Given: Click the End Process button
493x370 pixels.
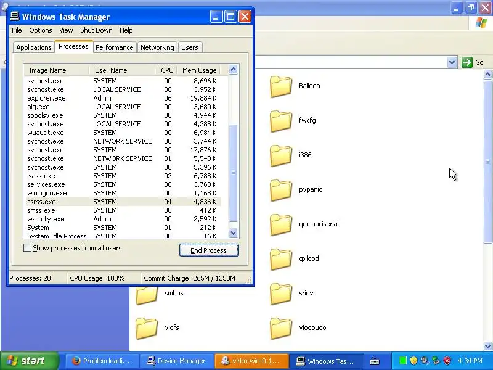Looking at the screenshot, I should point(209,250).
